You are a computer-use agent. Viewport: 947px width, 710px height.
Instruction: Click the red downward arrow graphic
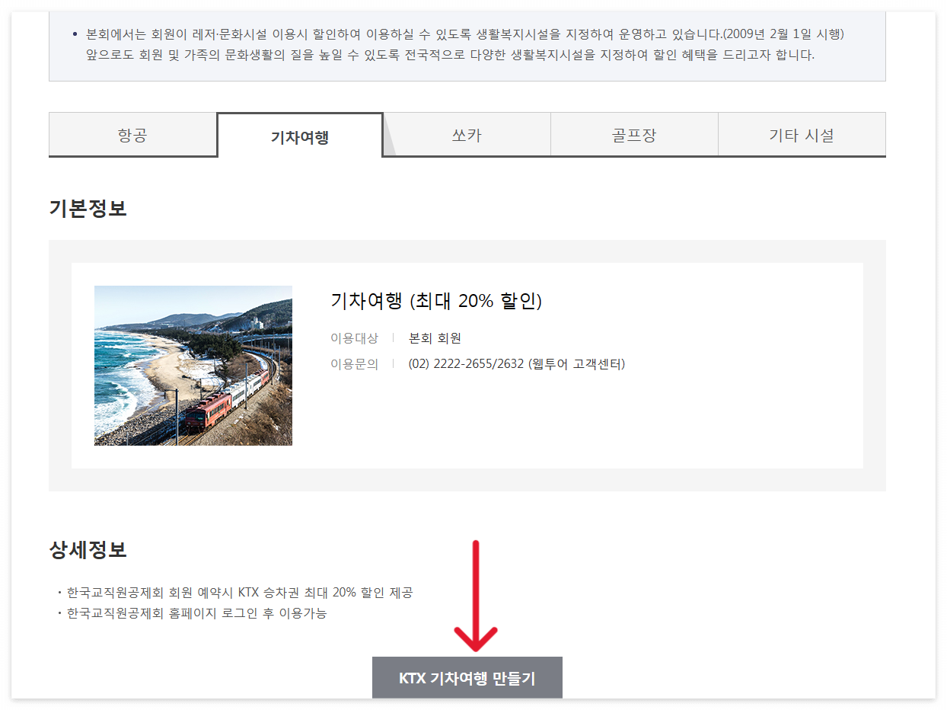click(x=476, y=596)
